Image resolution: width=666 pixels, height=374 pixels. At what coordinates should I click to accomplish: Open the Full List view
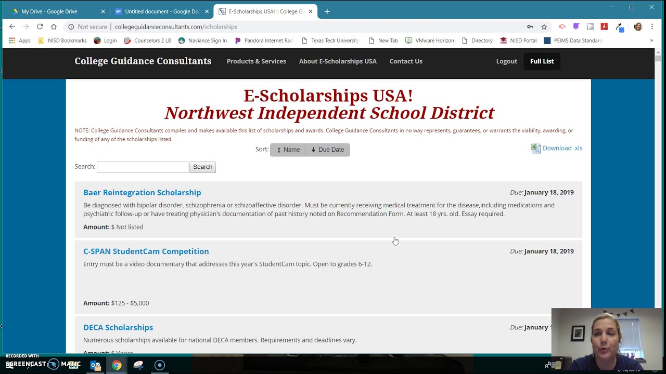pyautogui.click(x=542, y=61)
